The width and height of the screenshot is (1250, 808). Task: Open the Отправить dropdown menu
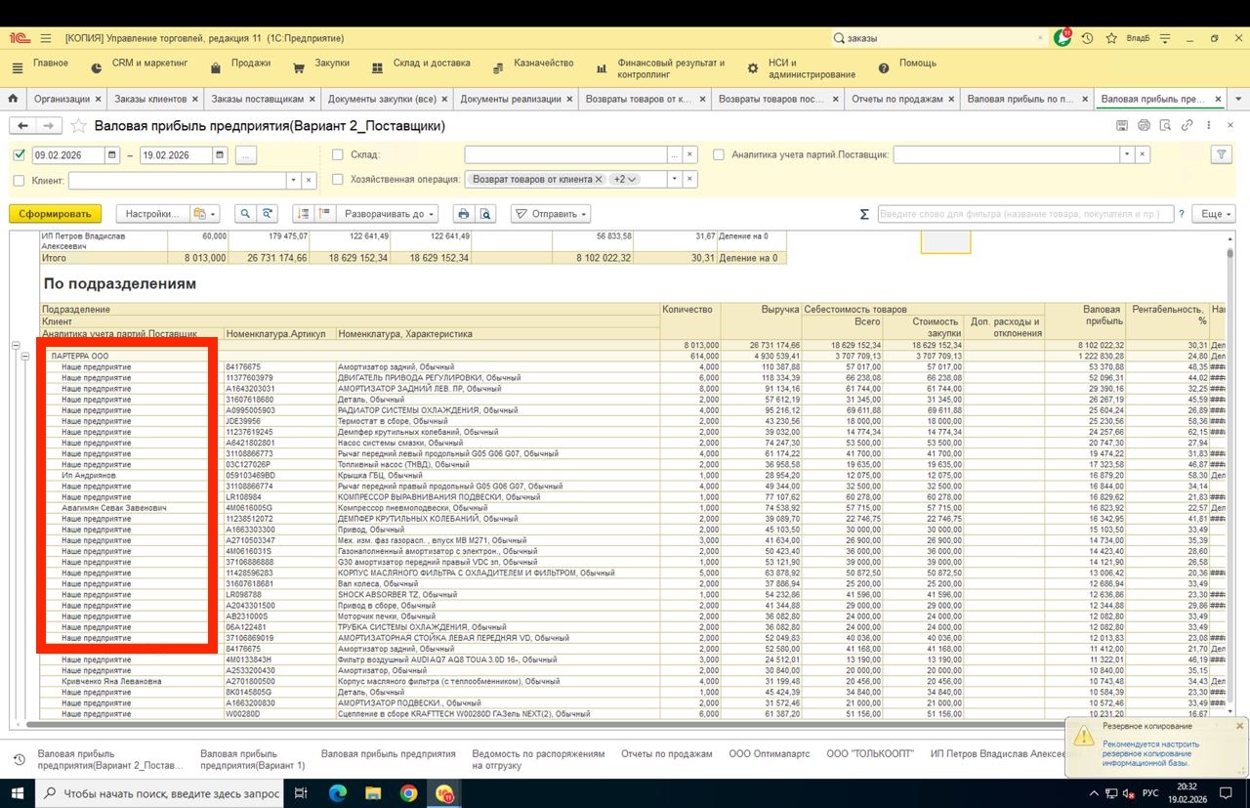click(x=552, y=214)
